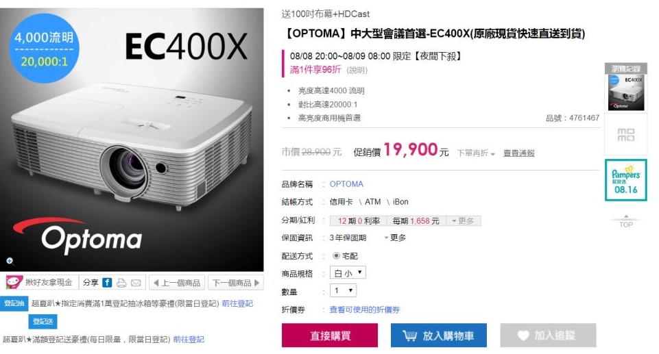
Task: Expand the warranty 更多 options
Action: [x=395, y=238]
